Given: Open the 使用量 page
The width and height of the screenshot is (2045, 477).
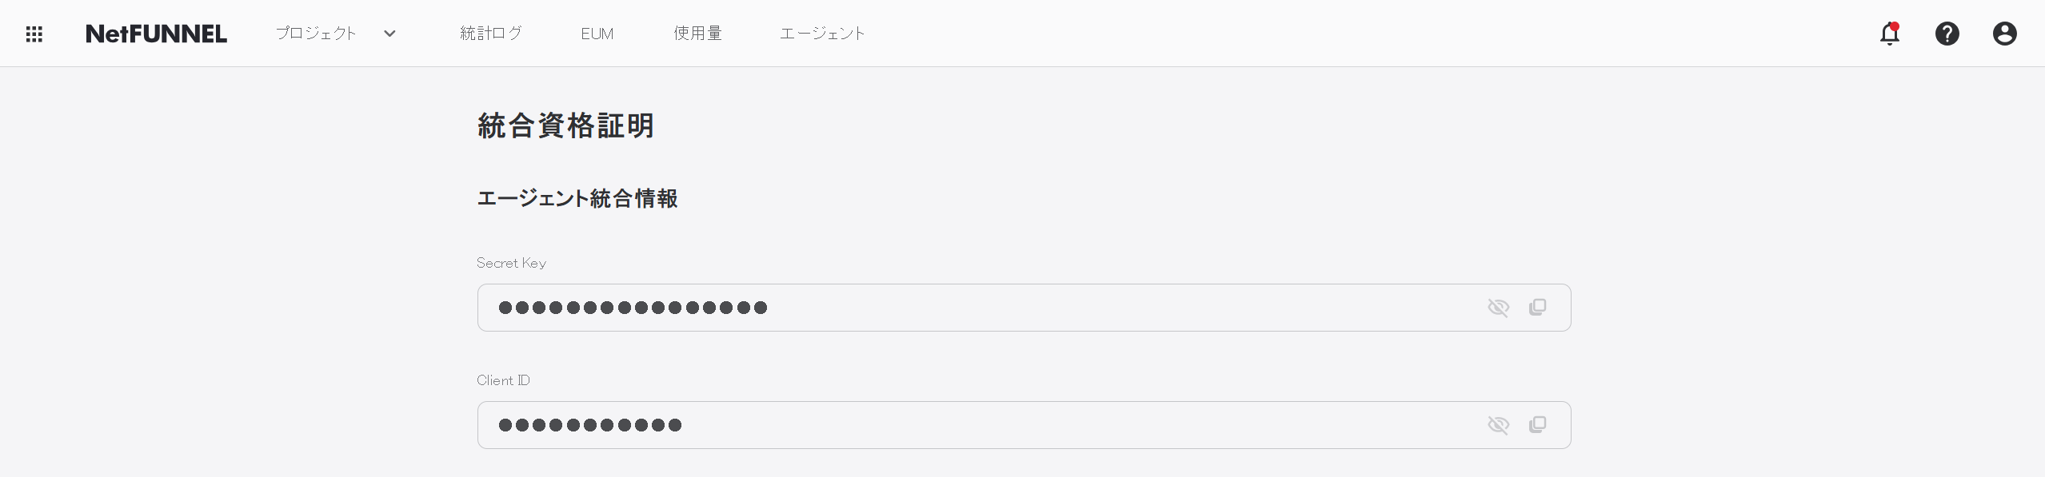Looking at the screenshot, I should click(697, 34).
